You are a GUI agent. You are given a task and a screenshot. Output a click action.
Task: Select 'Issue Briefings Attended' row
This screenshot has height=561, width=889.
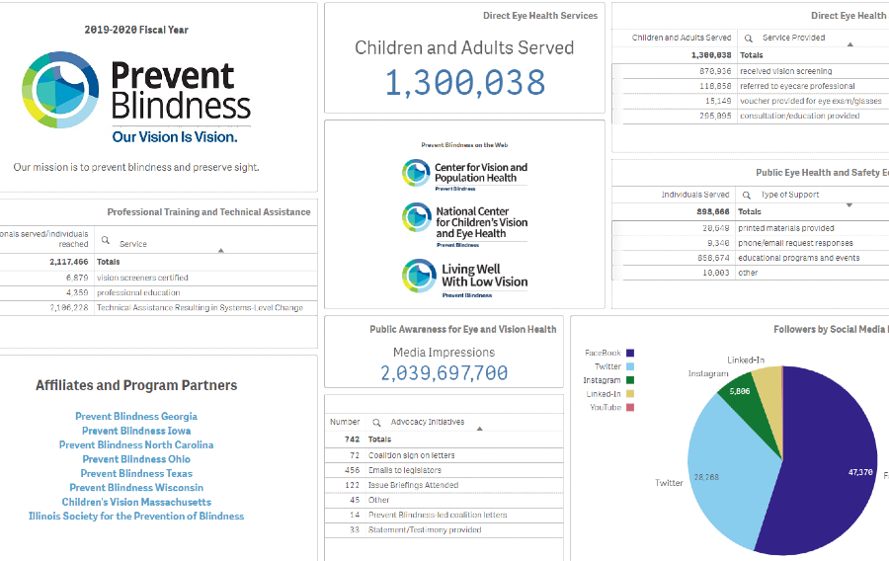444,485
